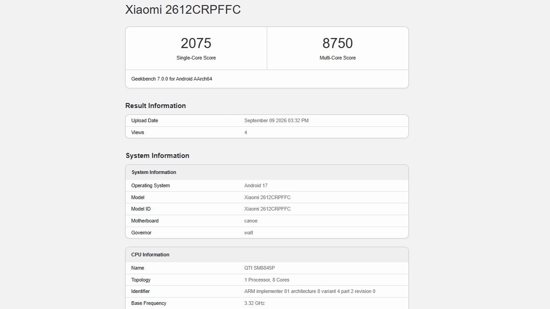
Task: Click the Result Information heading
Action: (x=155, y=106)
